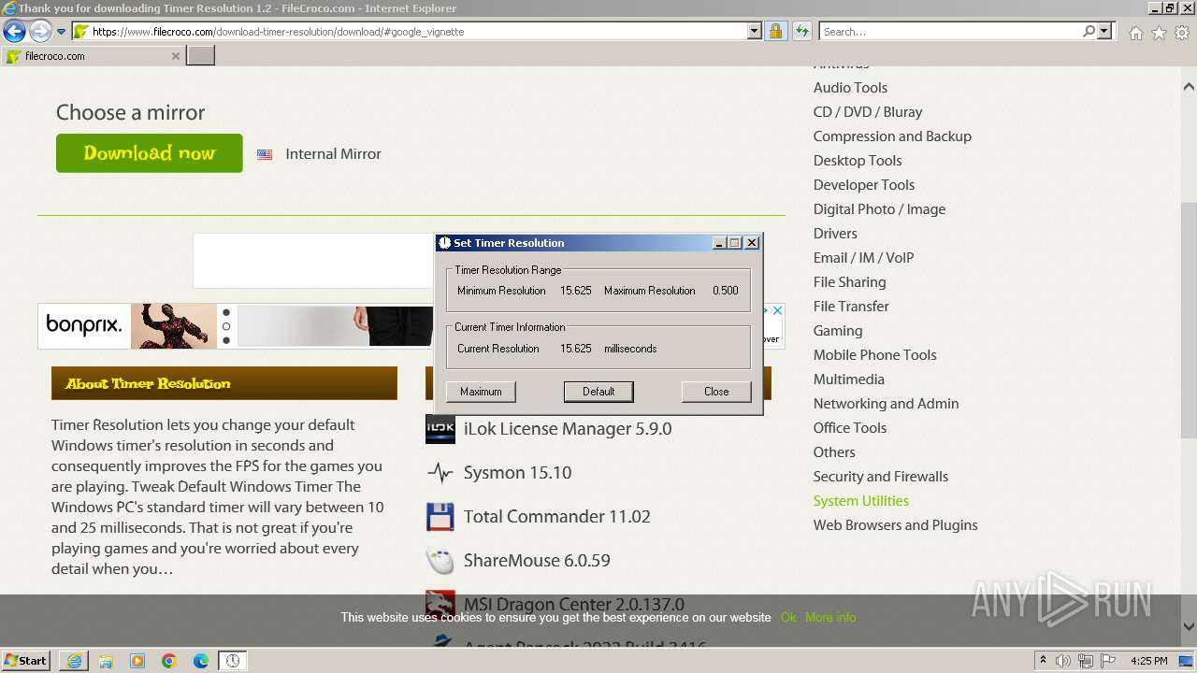
Task: Click the iLok License Manager icon
Action: [x=440, y=429]
